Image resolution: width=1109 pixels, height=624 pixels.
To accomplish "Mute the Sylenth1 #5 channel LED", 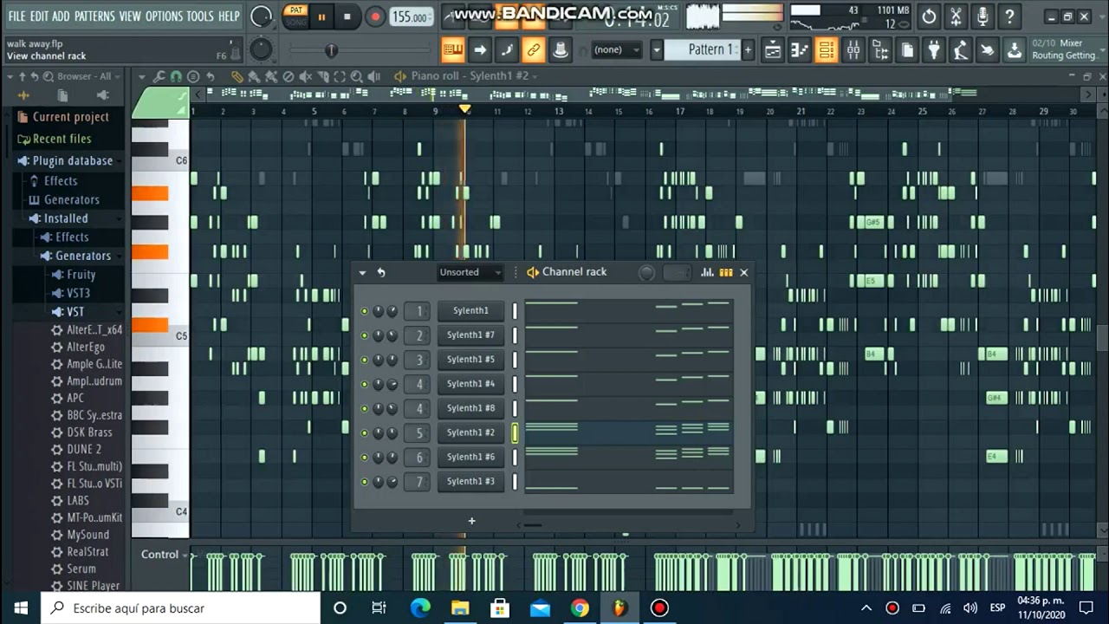I will (x=364, y=360).
